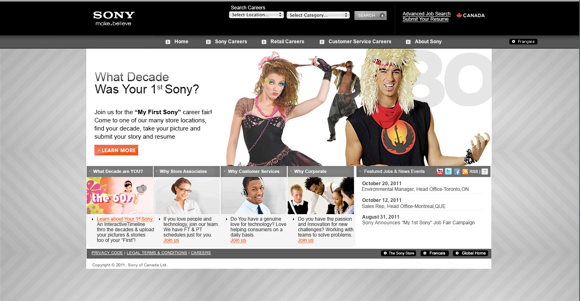Switch language with top Français button
580x301 pixels.
pyautogui.click(x=523, y=42)
